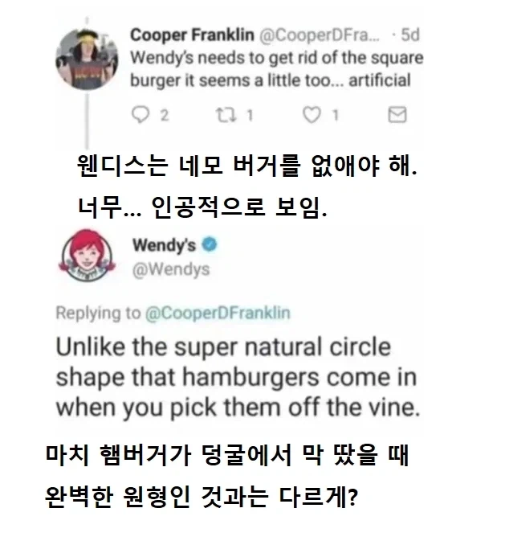
Task: Like the tweet with the heart icon
Action: [x=310, y=116]
